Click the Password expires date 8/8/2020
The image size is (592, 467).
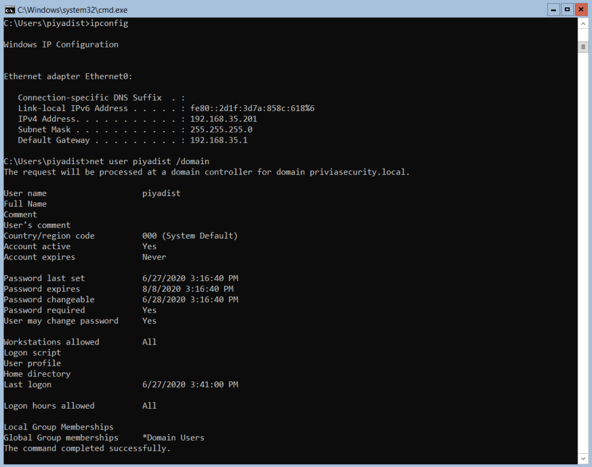click(162, 289)
